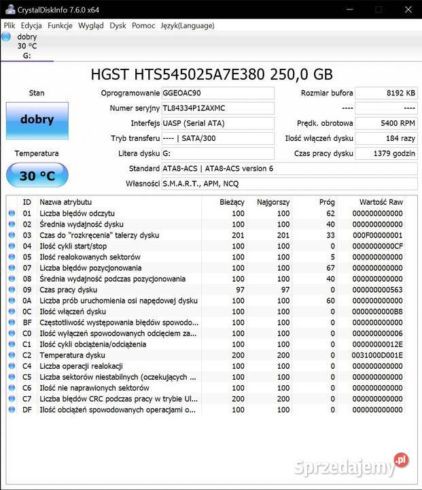The image size is (422, 490).
Task: Click status icon for attribute 07 row
Action: pyautogui.click(x=12, y=268)
